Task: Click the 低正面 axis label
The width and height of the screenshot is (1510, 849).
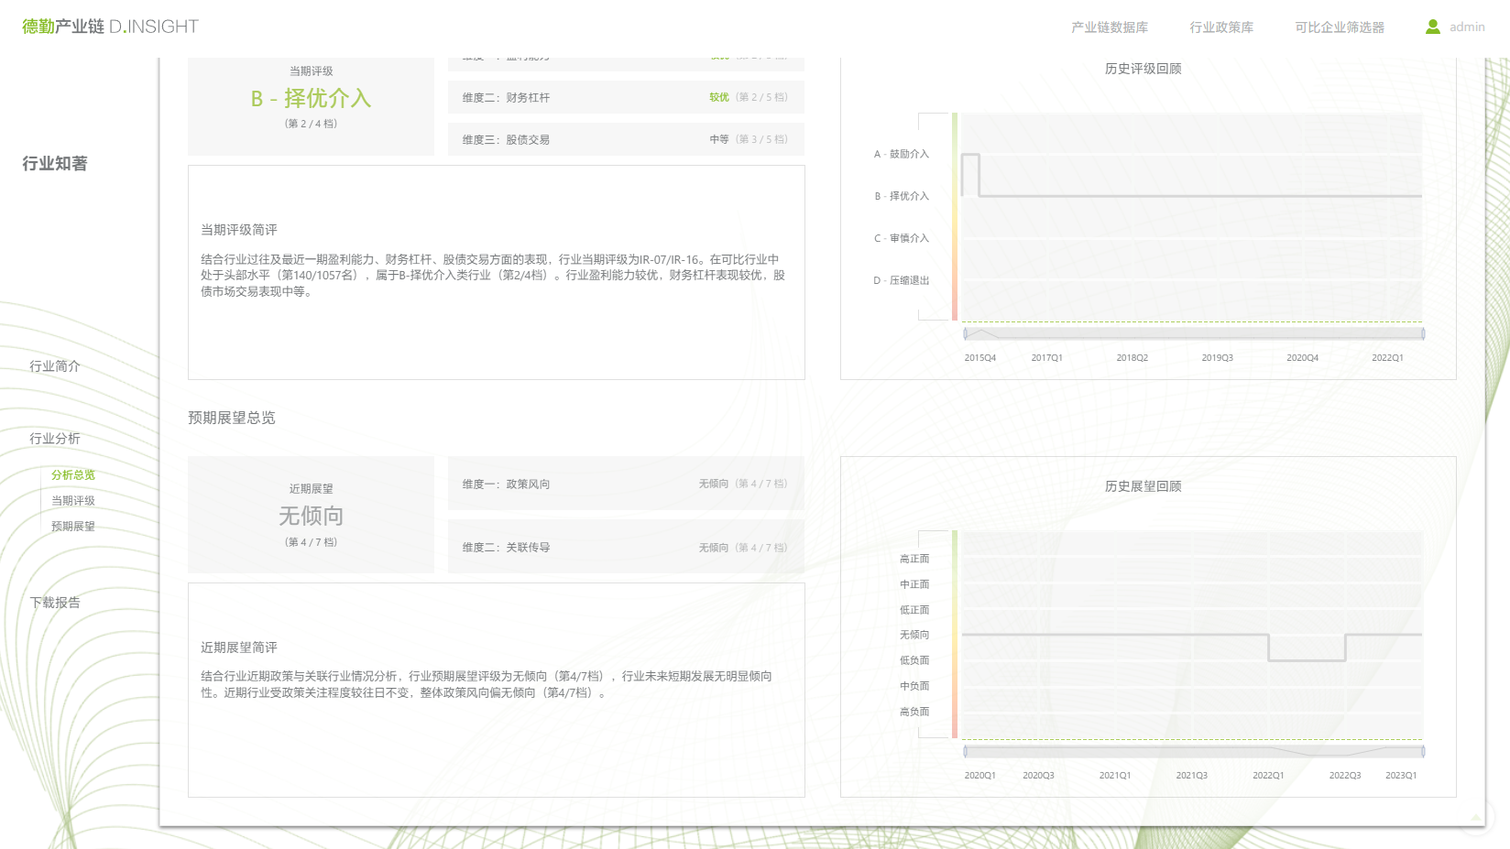Action: click(914, 610)
